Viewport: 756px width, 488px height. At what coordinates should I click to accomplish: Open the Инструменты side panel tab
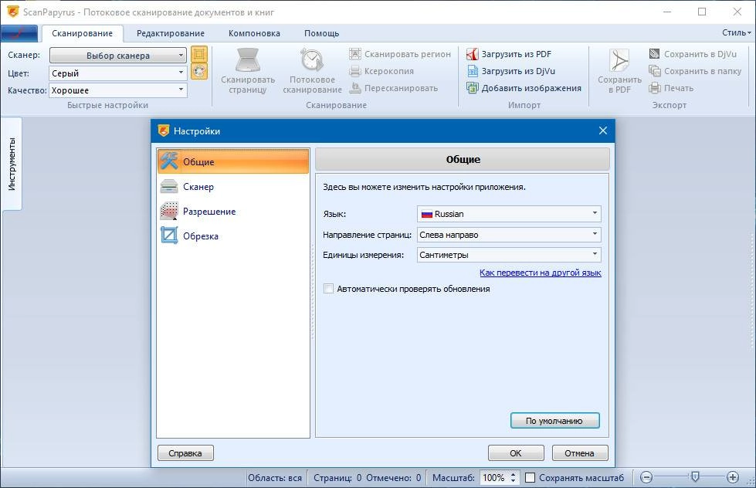pyautogui.click(x=12, y=164)
